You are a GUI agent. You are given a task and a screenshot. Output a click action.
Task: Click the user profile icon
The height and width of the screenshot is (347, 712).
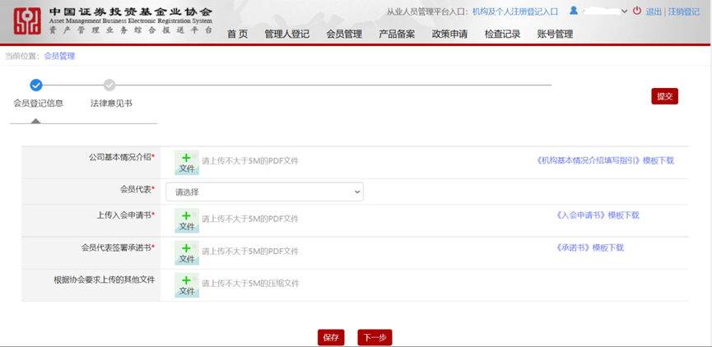[574, 11]
